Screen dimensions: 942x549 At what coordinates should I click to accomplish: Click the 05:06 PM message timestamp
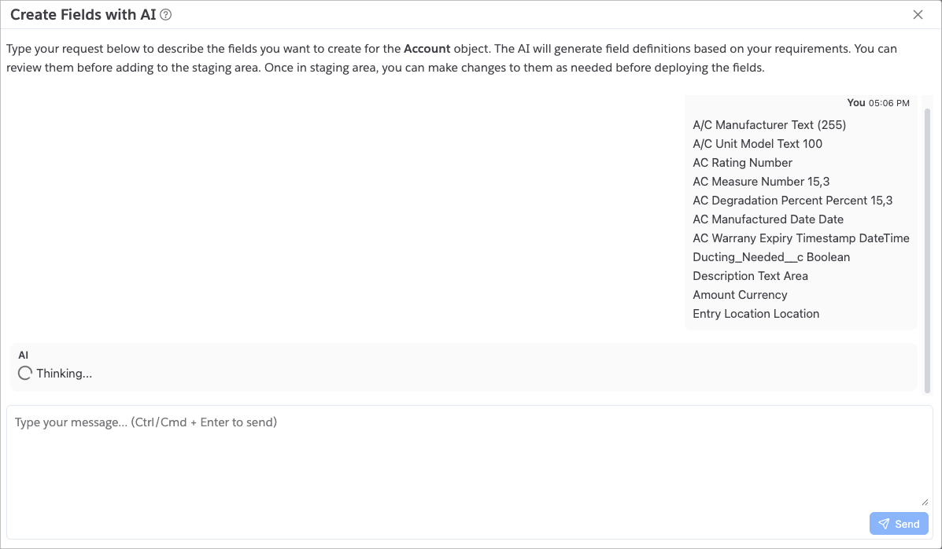888,103
